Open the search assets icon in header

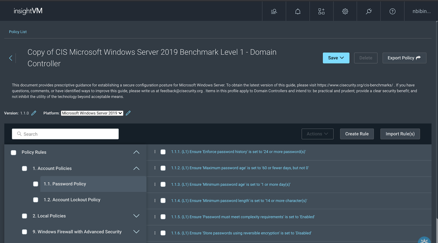coord(274,11)
